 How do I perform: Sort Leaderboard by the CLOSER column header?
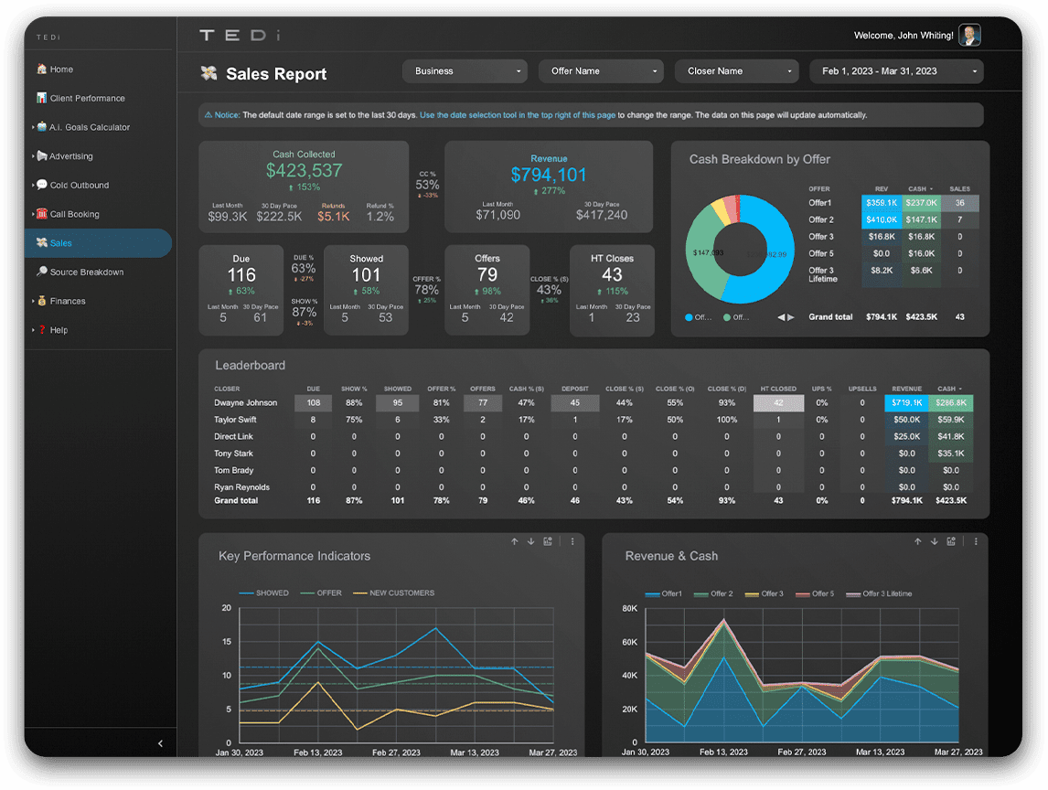[x=227, y=389]
